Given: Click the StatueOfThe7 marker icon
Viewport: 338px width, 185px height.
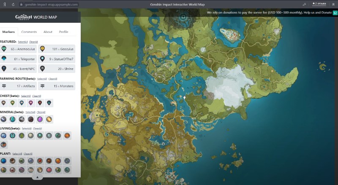Looking at the screenshot, I should [42, 59].
